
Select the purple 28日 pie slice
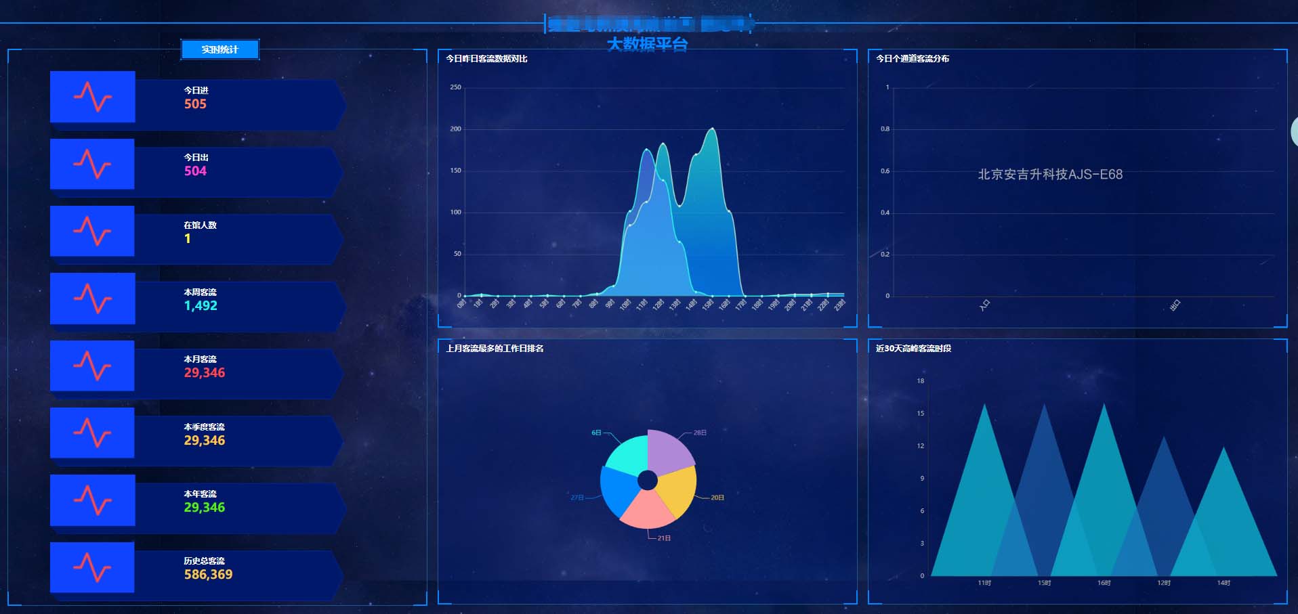pyautogui.click(x=667, y=450)
